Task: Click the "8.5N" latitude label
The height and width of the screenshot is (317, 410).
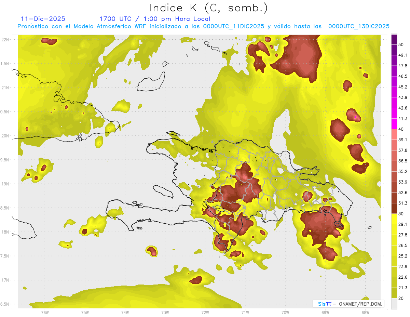Action: (5, 208)
